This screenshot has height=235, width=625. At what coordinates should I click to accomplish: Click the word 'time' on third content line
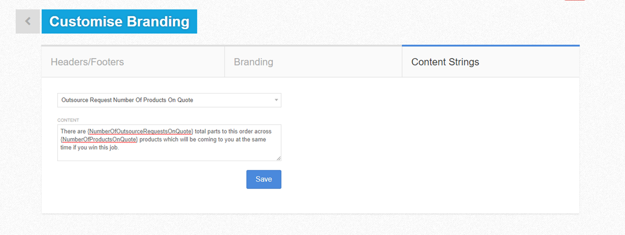(66, 148)
